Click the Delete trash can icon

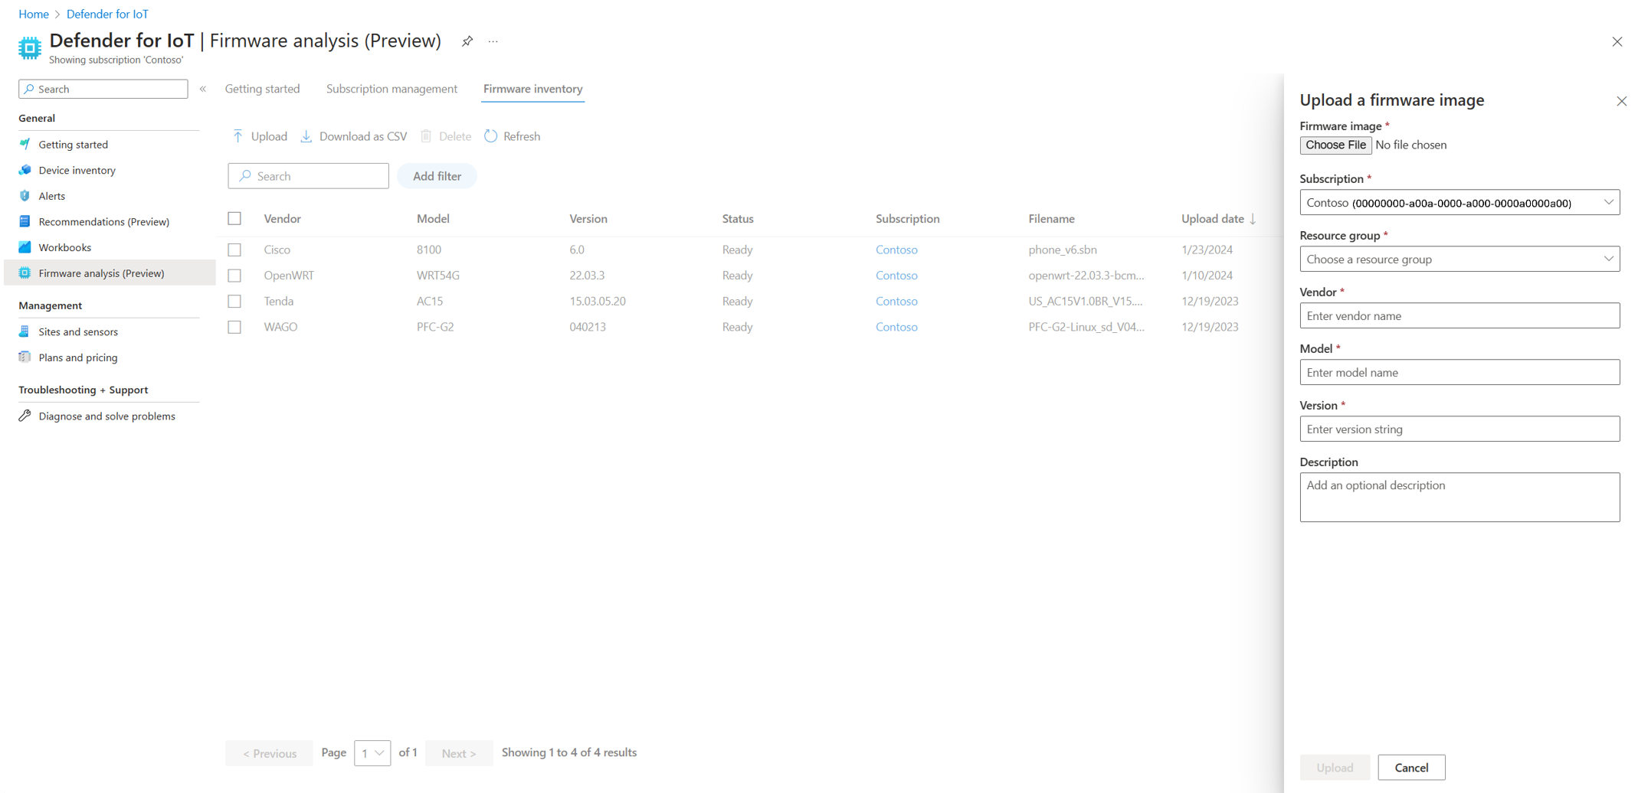pyautogui.click(x=426, y=136)
